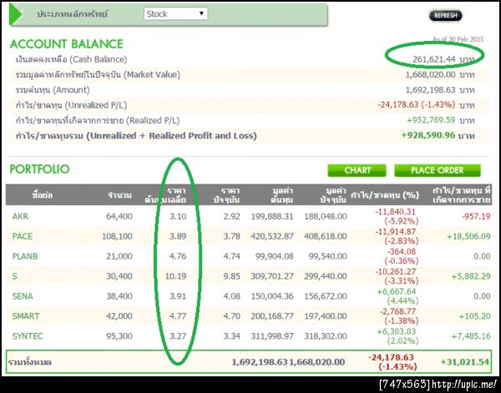Click the REFRESH button
This screenshot has width=501, height=393.
point(445,15)
